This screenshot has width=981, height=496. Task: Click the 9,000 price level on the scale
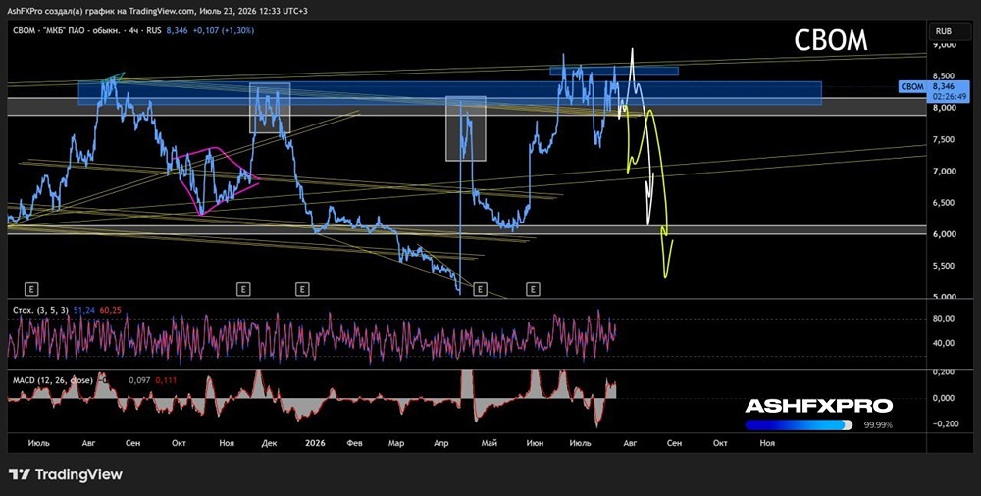[x=944, y=45]
